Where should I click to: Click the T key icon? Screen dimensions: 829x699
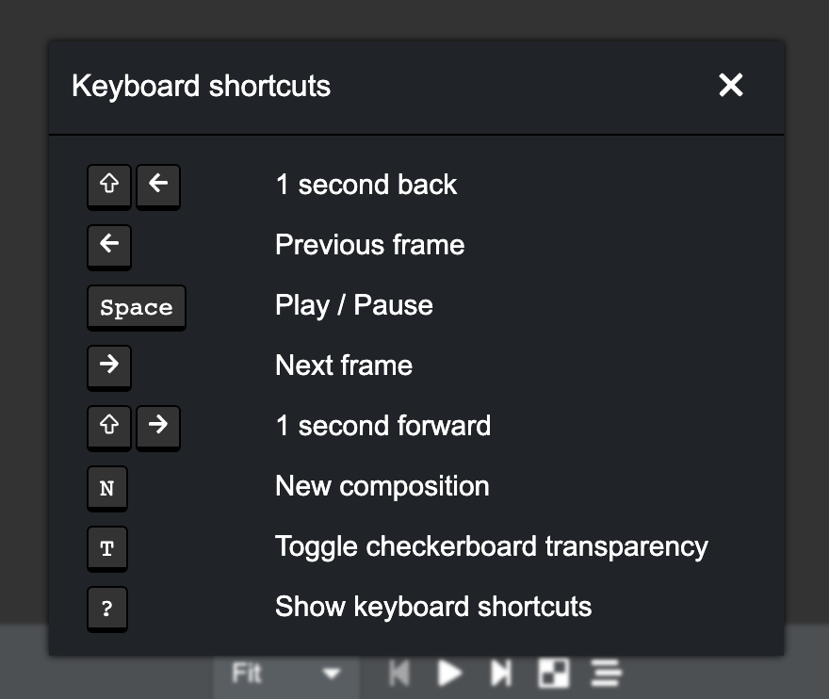point(107,549)
